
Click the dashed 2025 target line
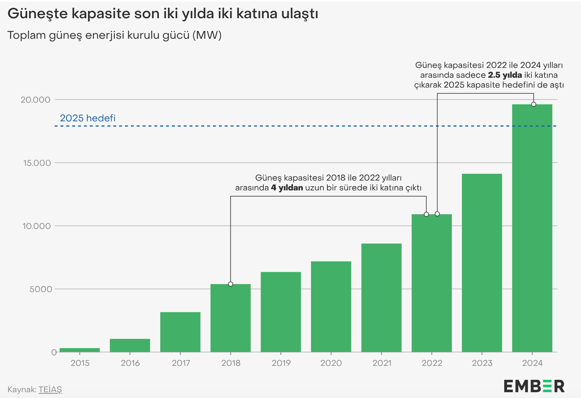(x=306, y=126)
